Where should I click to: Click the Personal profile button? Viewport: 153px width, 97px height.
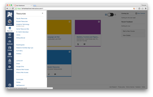pos(144,5)
